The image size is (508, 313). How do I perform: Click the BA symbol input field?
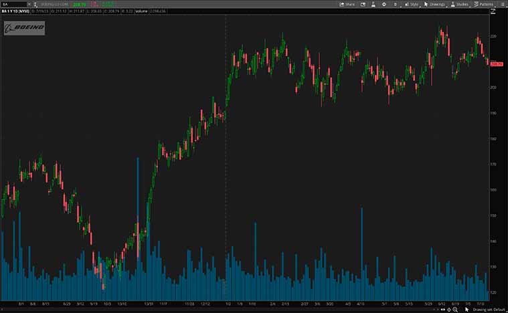point(13,4)
